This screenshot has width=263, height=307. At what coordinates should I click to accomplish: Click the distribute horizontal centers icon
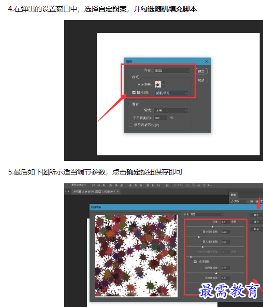point(153,185)
